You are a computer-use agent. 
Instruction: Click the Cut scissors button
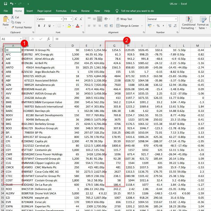pos(15,17)
